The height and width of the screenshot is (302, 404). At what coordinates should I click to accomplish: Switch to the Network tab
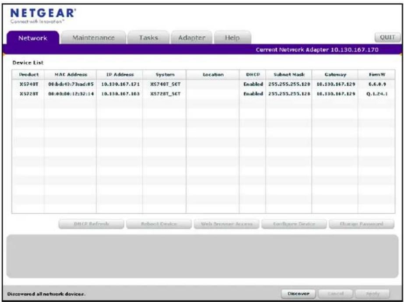pos(33,38)
